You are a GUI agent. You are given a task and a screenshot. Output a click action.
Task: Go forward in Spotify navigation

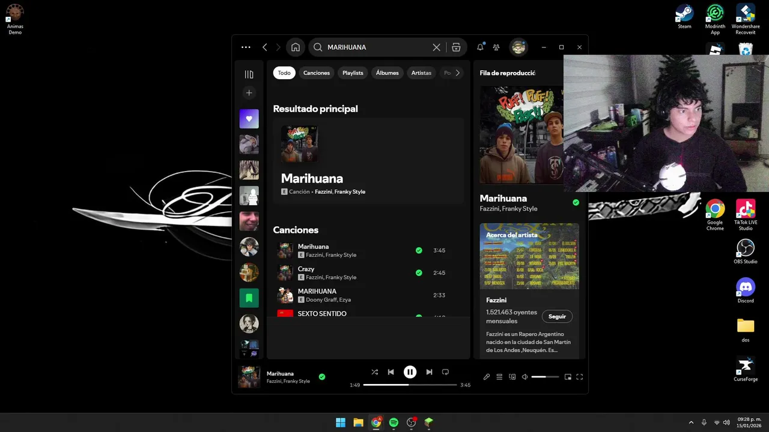(x=278, y=47)
